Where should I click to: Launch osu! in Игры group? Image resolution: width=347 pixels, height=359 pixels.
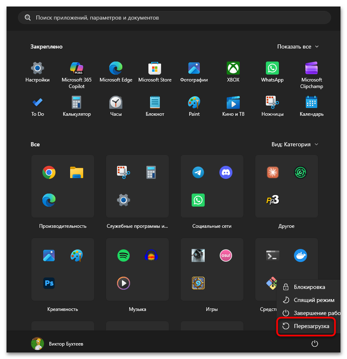[x=226, y=255]
